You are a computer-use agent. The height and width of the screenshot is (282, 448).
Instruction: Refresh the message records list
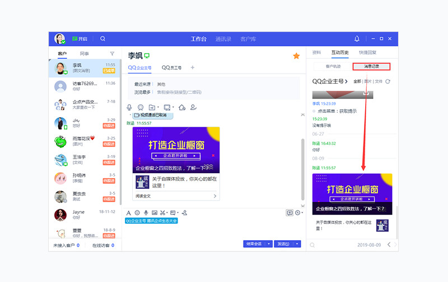388,82
